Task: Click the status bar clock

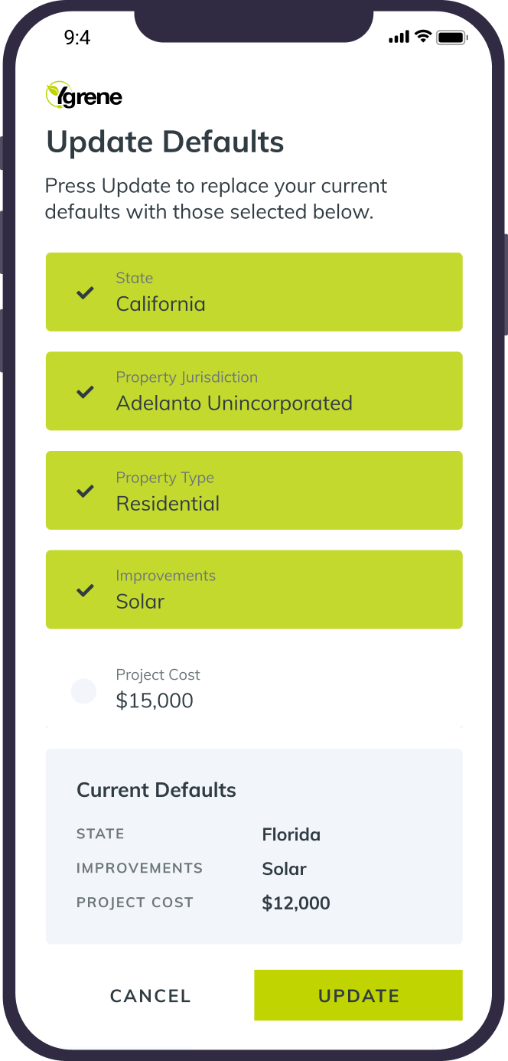Action: click(x=77, y=38)
